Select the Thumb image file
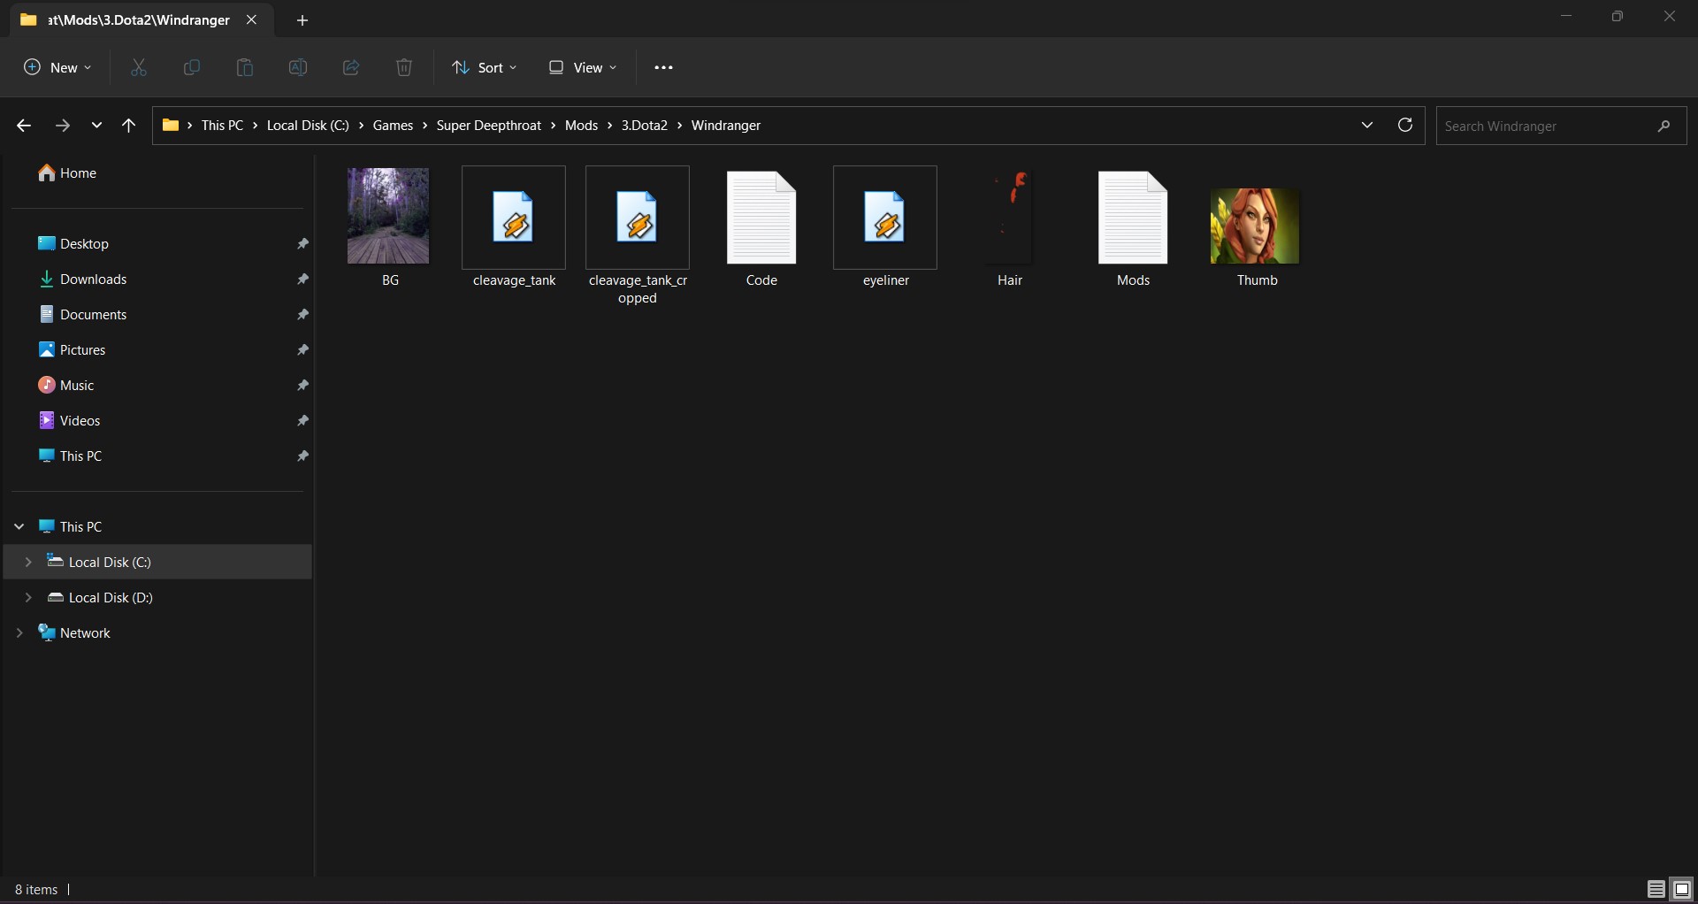 coord(1255,228)
